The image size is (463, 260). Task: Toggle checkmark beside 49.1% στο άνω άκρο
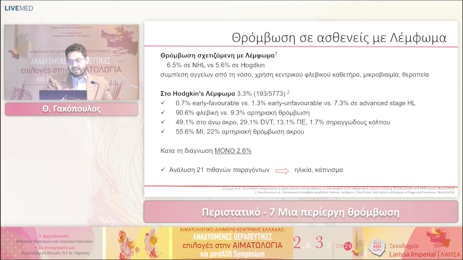[163, 122]
